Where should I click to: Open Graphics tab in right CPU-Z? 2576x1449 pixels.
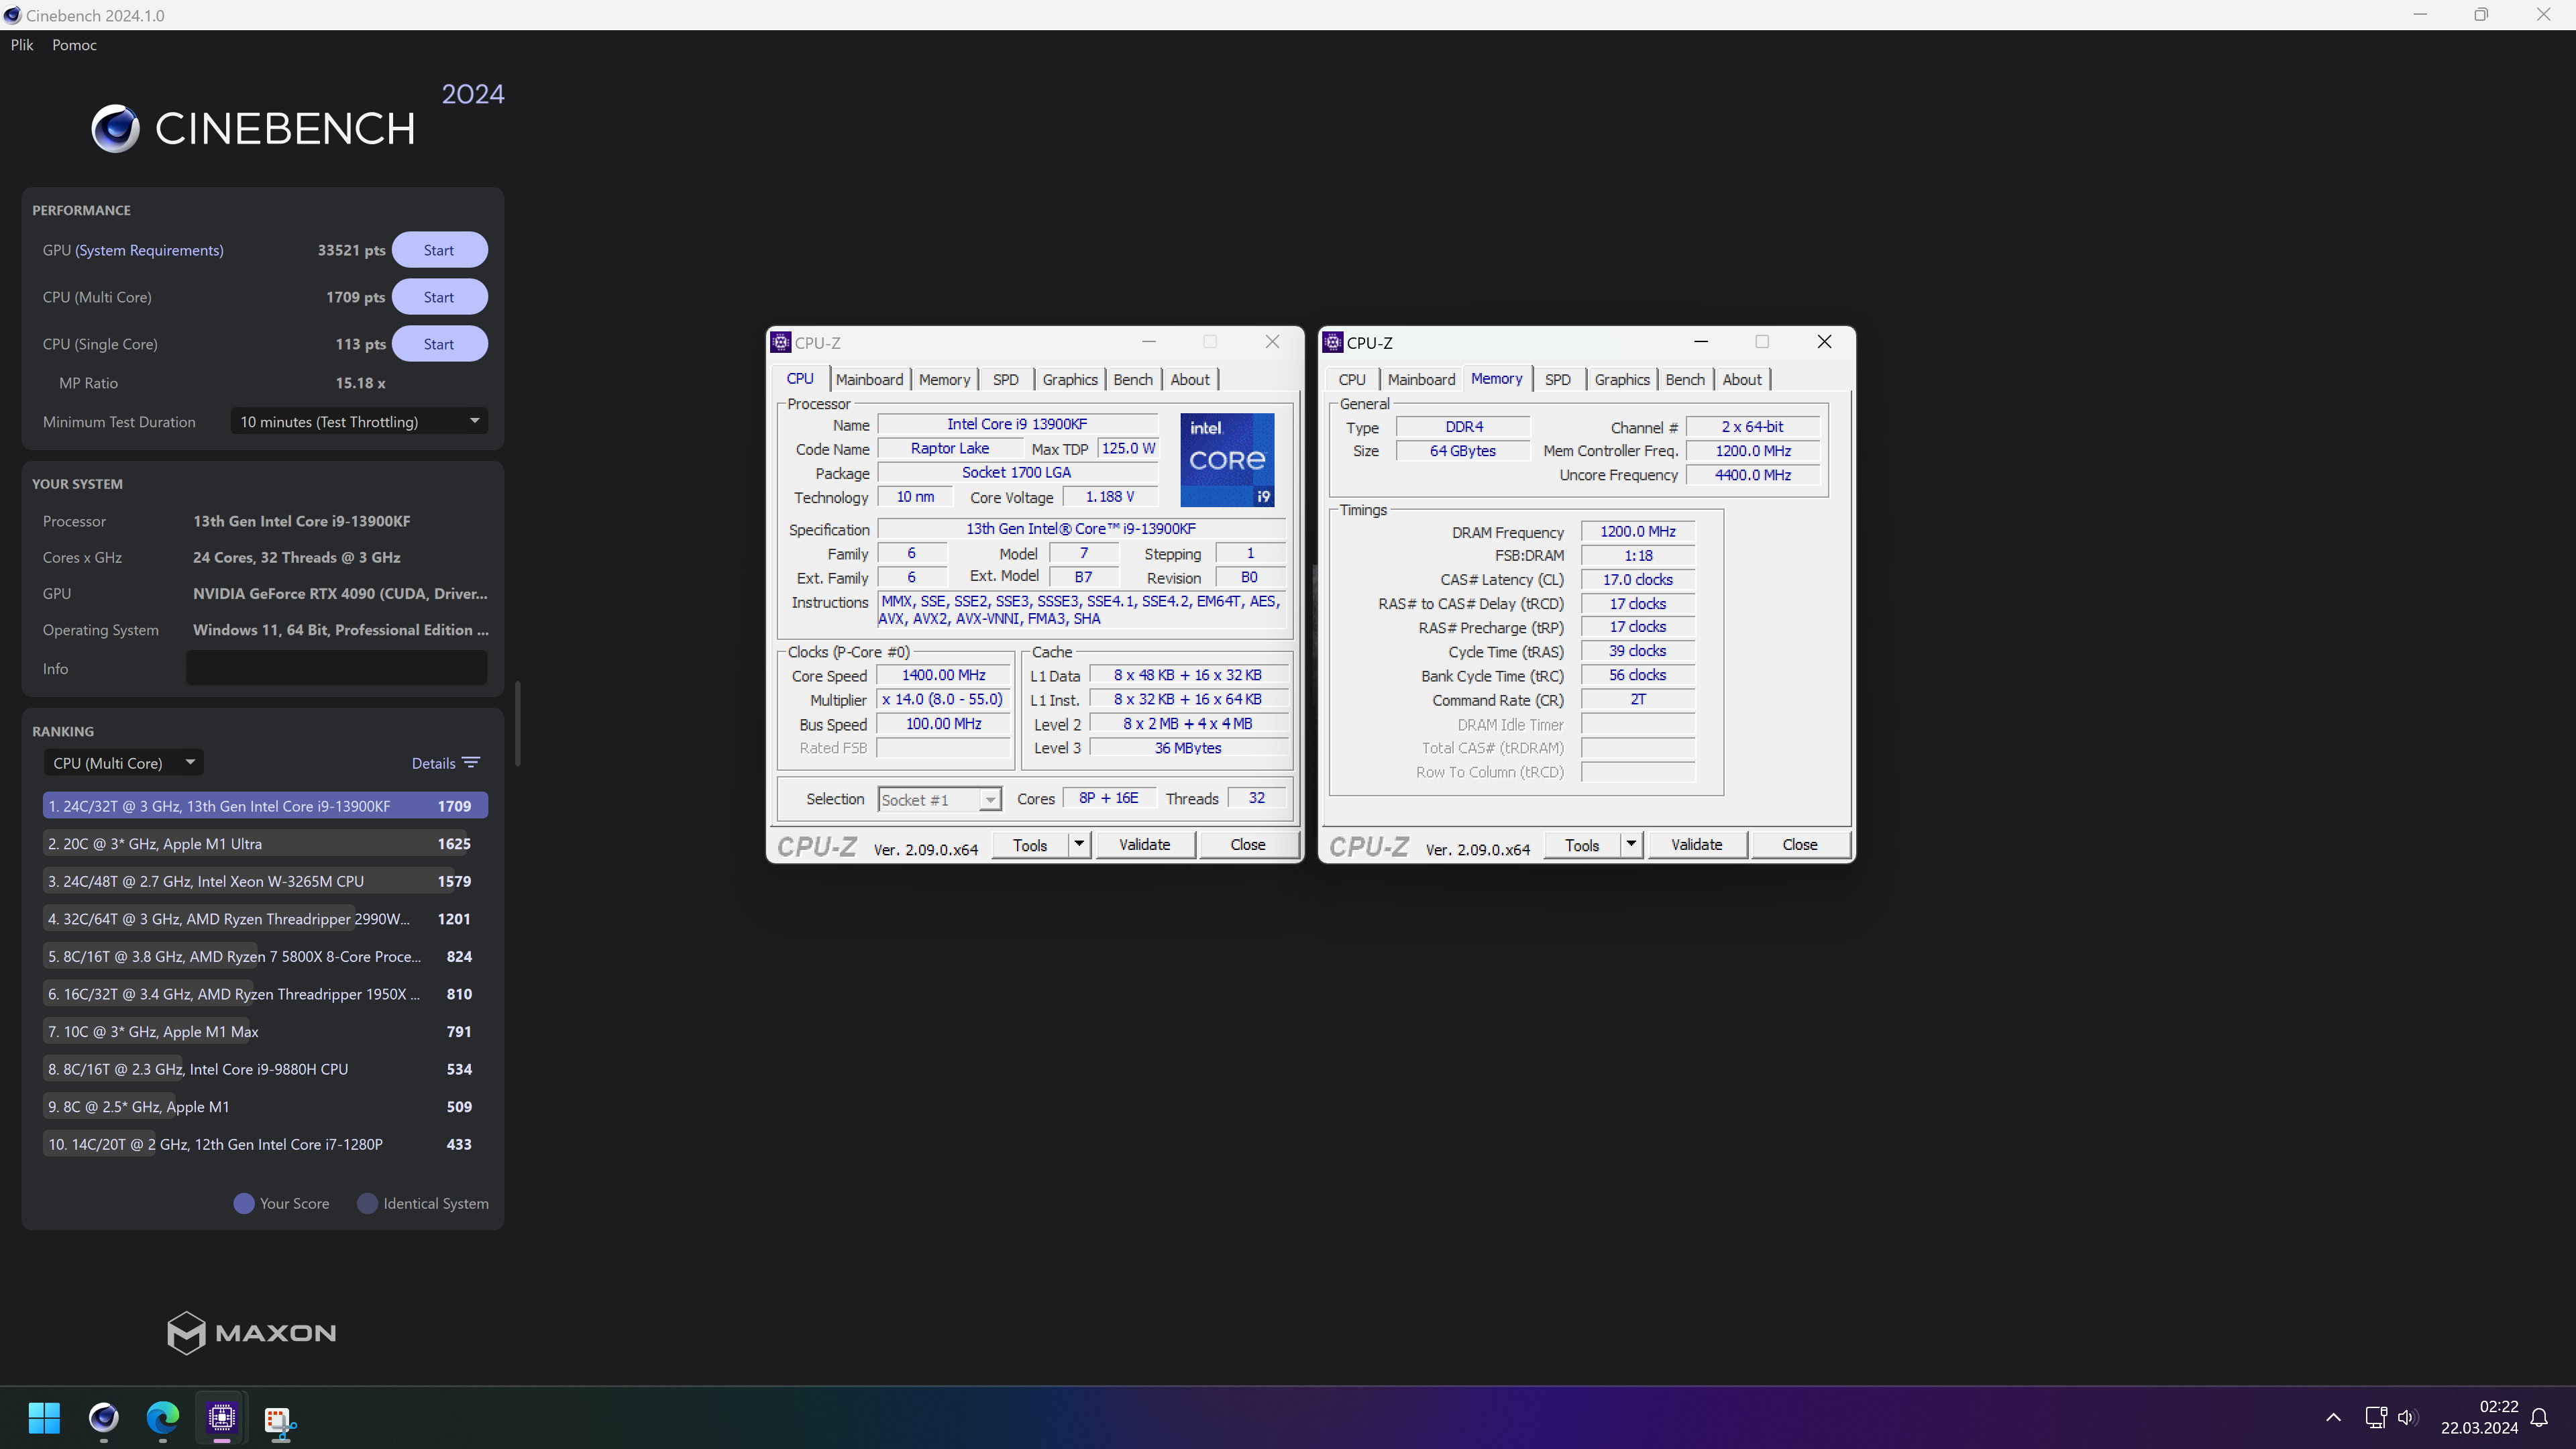tap(1622, 379)
